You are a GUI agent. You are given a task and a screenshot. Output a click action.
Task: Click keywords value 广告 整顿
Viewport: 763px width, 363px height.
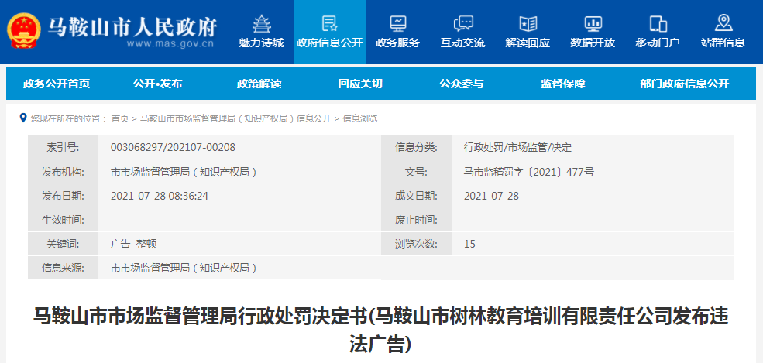tap(133, 244)
